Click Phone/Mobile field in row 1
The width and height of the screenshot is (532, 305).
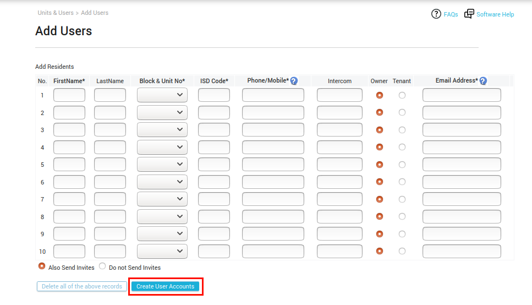[x=273, y=95]
